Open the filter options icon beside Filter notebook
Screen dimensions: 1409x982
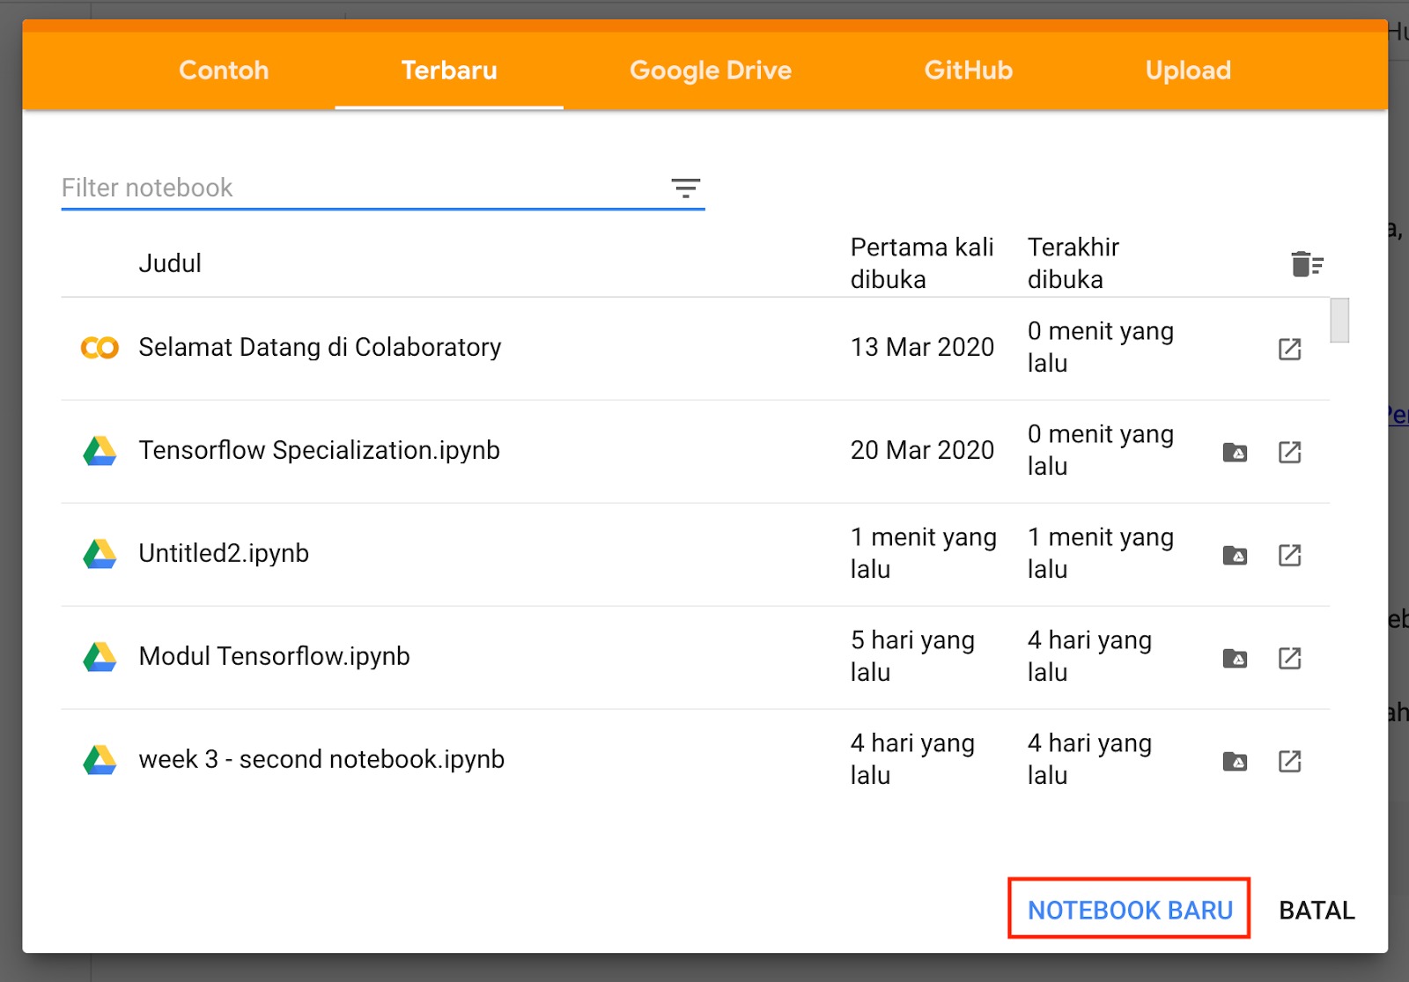pos(685,188)
